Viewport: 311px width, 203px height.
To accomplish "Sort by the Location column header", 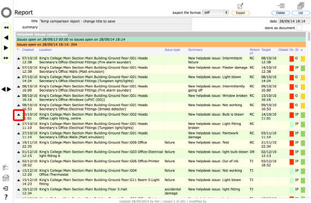I will click(45, 50).
